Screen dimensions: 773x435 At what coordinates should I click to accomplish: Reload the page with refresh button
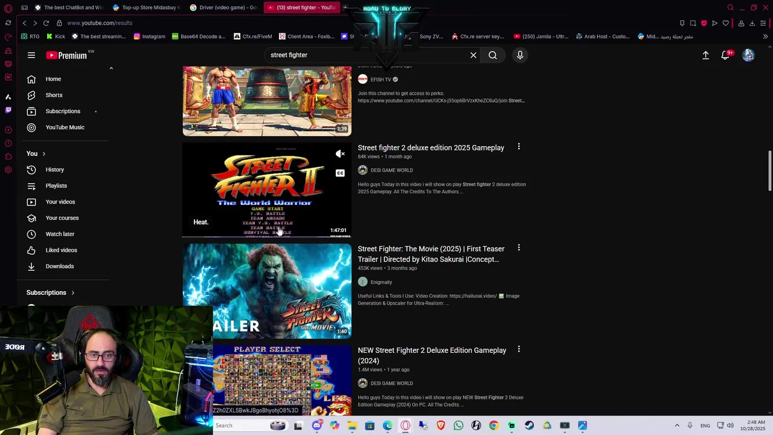tap(46, 23)
